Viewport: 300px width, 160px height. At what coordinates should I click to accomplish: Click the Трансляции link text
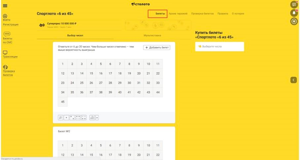[x=10, y=57]
